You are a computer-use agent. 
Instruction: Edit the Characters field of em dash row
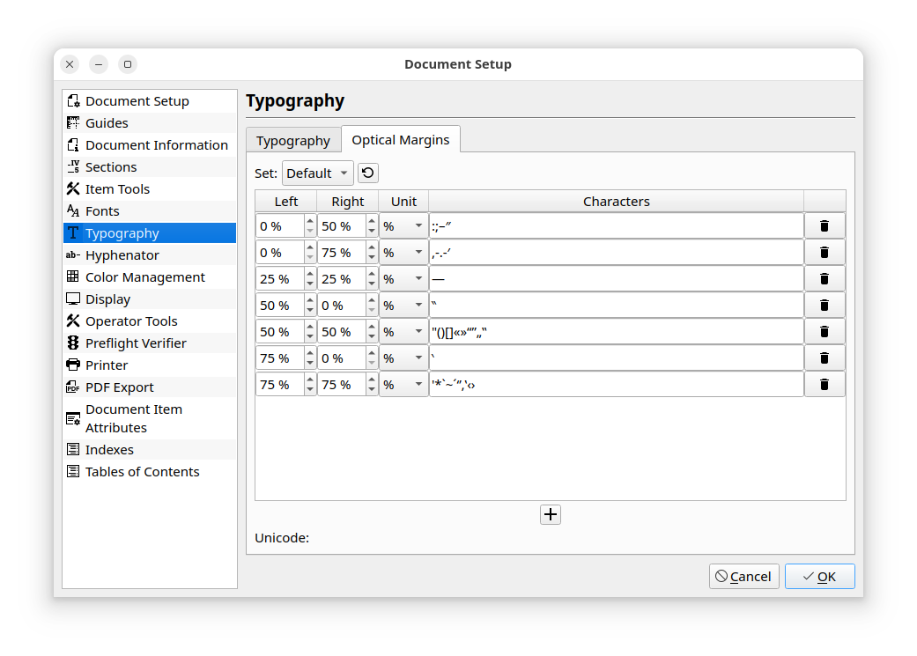616,279
